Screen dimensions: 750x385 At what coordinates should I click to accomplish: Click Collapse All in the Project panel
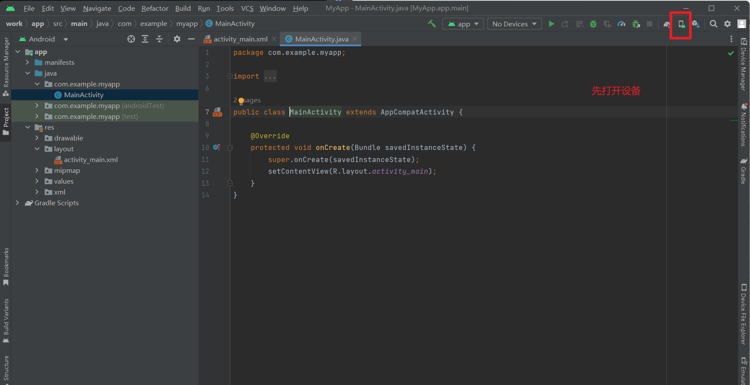point(159,39)
